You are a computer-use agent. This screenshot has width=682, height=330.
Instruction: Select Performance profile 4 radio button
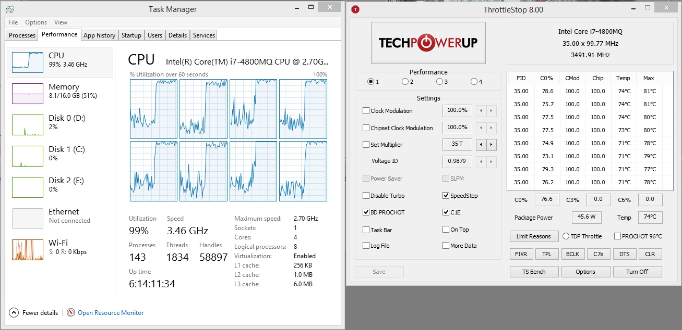(x=474, y=81)
